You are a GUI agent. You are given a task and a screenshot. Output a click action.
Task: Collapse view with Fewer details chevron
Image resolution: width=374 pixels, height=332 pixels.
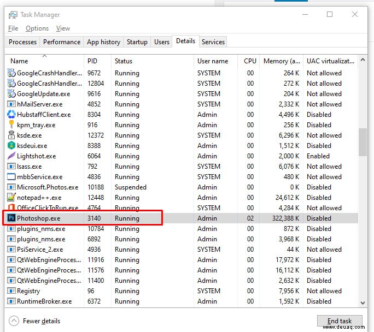[x=14, y=321]
